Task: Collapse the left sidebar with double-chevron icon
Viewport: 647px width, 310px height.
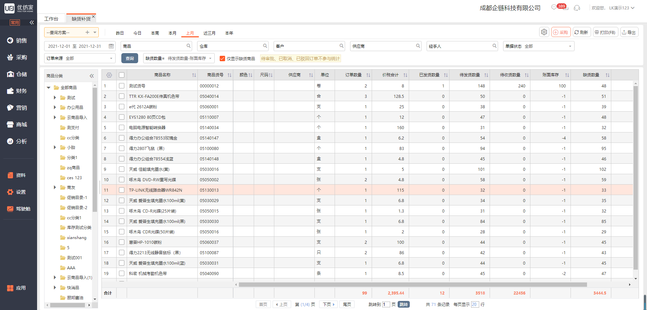Action: click(32, 23)
